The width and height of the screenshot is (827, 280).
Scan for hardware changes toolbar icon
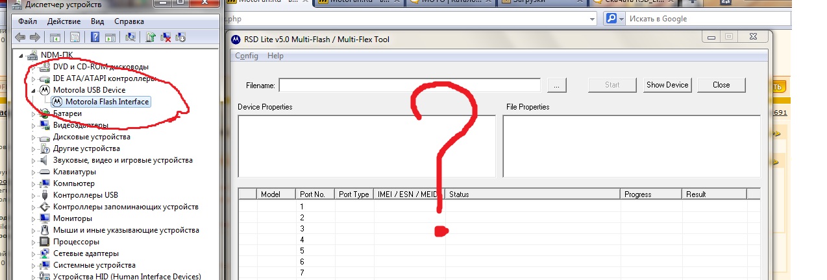pos(130,37)
